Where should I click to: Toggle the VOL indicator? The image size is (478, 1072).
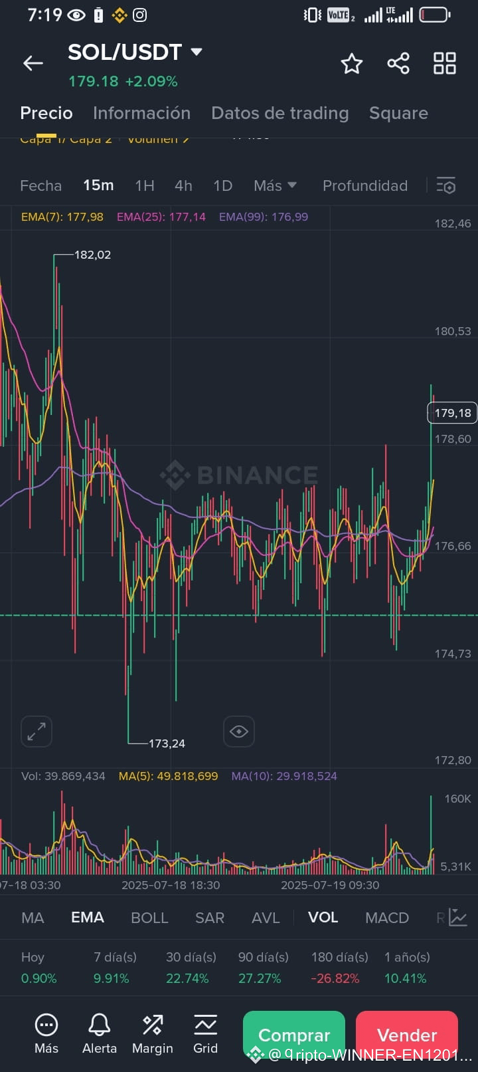point(323,918)
